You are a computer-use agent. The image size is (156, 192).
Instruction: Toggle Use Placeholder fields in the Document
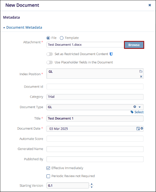point(50,62)
